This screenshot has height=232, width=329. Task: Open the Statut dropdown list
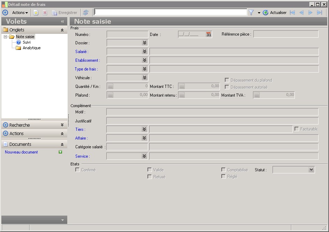click(x=311, y=170)
